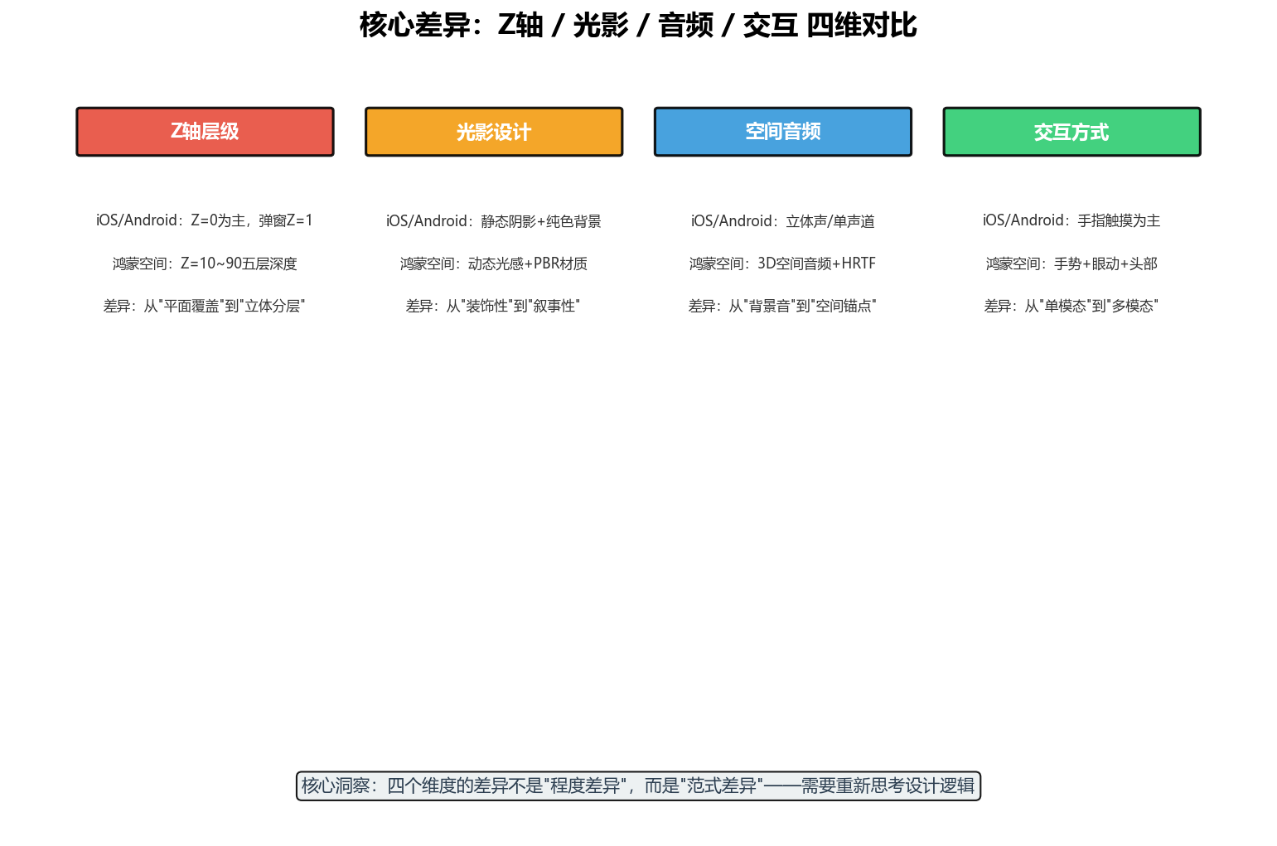Select text iOS/Android：静态阴影+纯色背景
The image size is (1277, 846).
tap(494, 221)
